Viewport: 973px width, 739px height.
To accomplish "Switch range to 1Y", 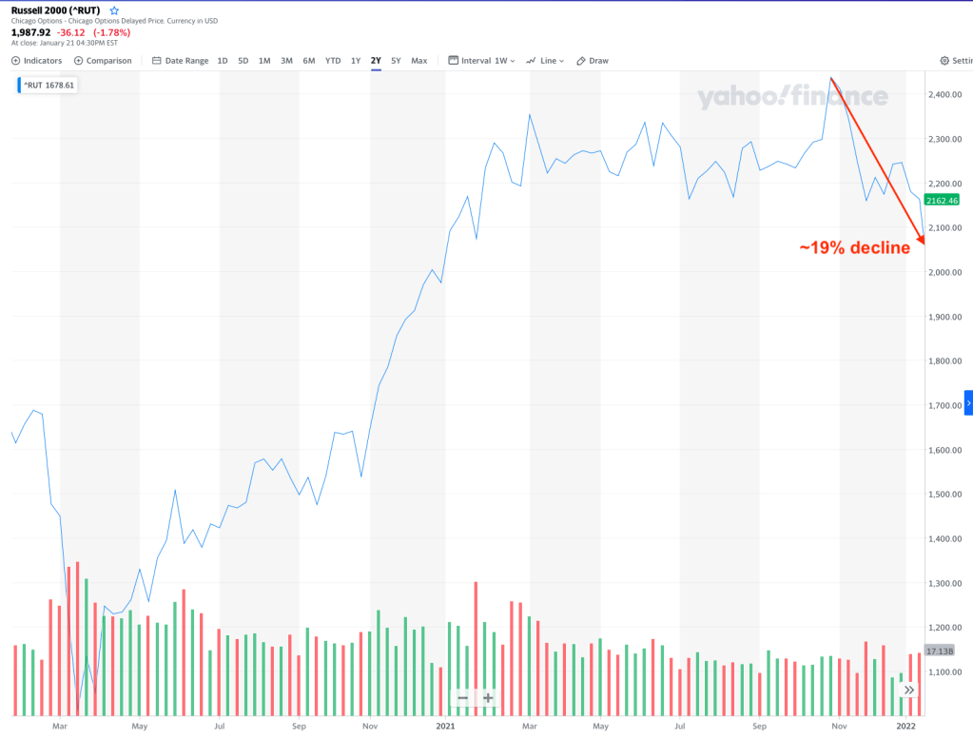I will (x=356, y=61).
